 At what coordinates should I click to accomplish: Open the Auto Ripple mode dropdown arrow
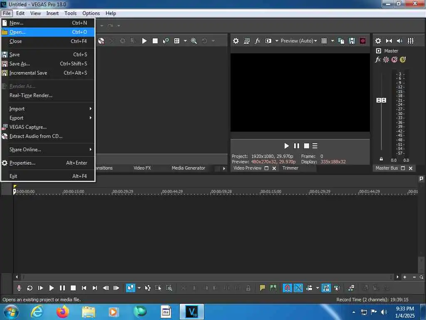tap(317, 288)
